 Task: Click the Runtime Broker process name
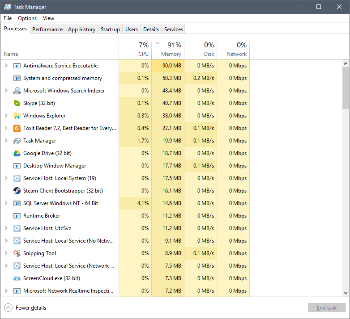point(42,216)
